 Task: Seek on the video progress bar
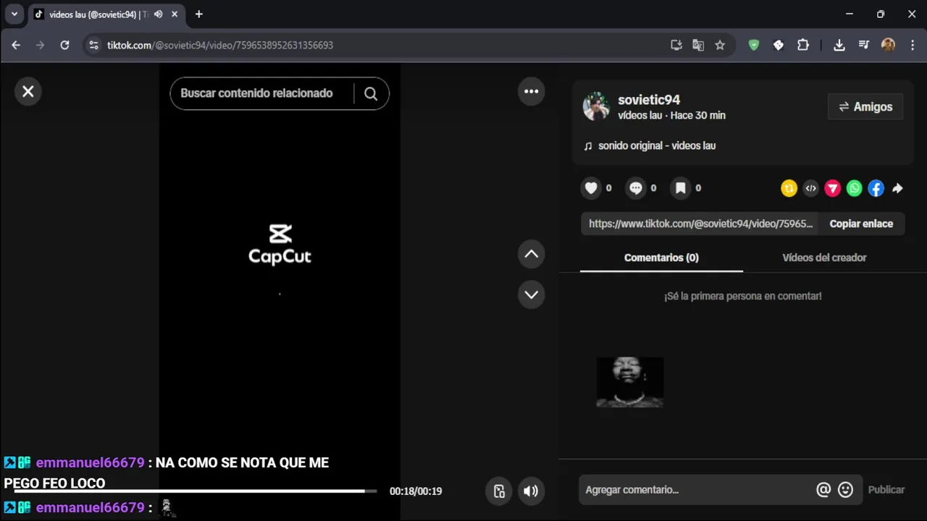196,491
